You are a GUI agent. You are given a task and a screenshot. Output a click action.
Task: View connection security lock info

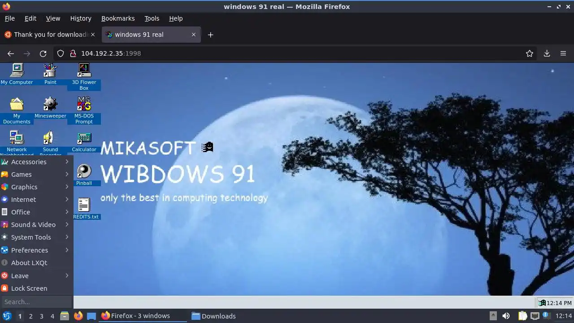tap(73, 53)
